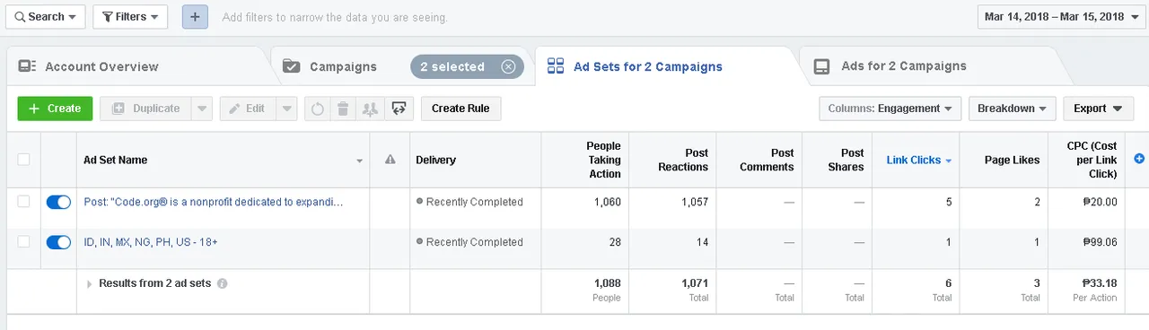Open the Duplicate dropdown arrow
The width and height of the screenshot is (1149, 330).
click(x=202, y=109)
